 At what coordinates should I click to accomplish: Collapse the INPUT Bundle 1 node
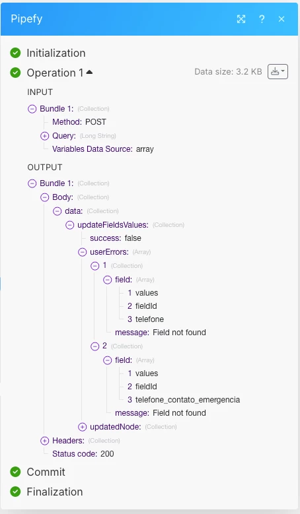(32, 109)
